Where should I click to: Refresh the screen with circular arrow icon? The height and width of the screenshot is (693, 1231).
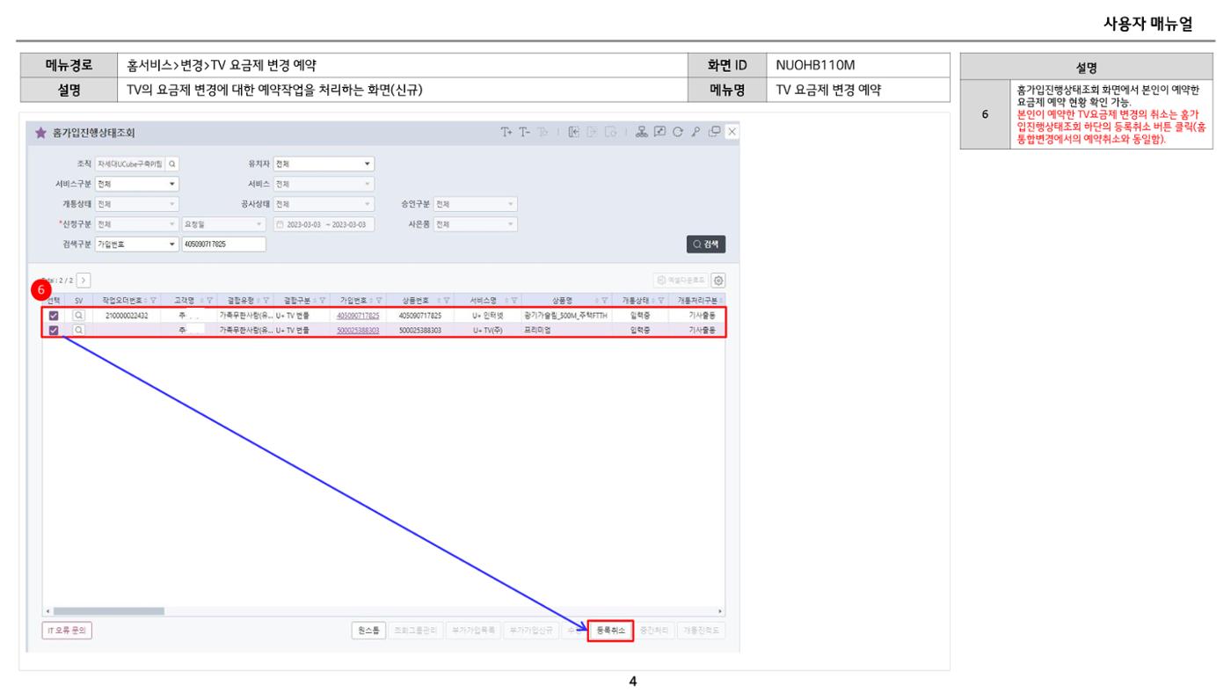coord(679,132)
